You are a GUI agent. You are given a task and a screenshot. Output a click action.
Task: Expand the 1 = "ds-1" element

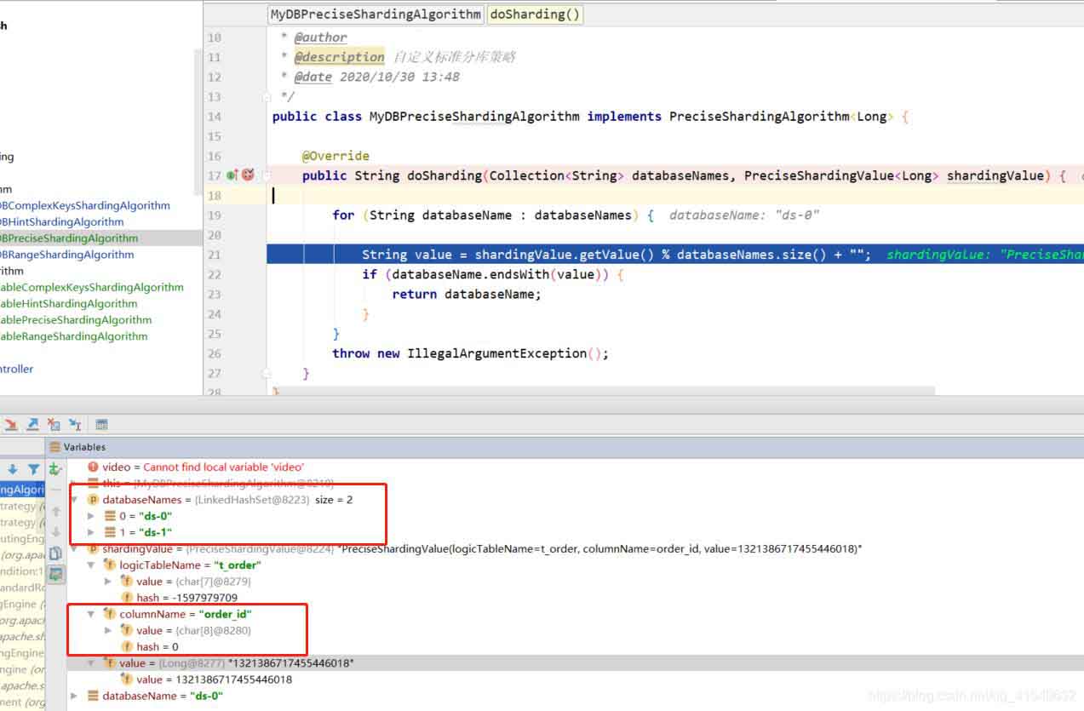[x=92, y=532]
